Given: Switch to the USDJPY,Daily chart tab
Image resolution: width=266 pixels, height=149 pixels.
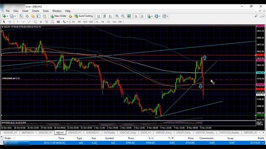Looking at the screenshot, I should click(x=184, y=132).
